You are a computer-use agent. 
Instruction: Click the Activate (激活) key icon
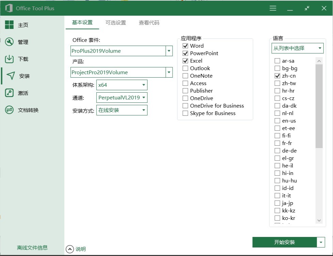(9, 93)
